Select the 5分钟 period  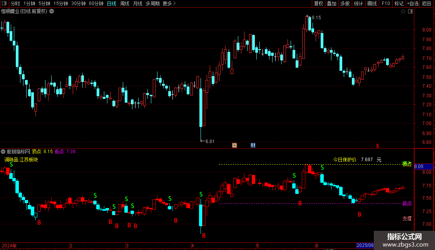click(44, 3)
